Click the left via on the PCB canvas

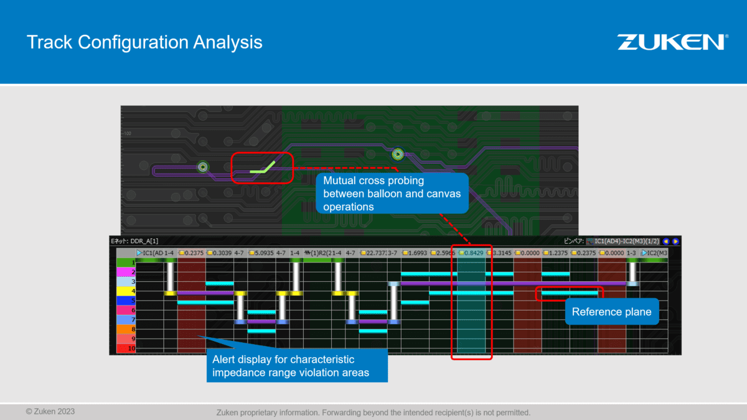pos(202,167)
